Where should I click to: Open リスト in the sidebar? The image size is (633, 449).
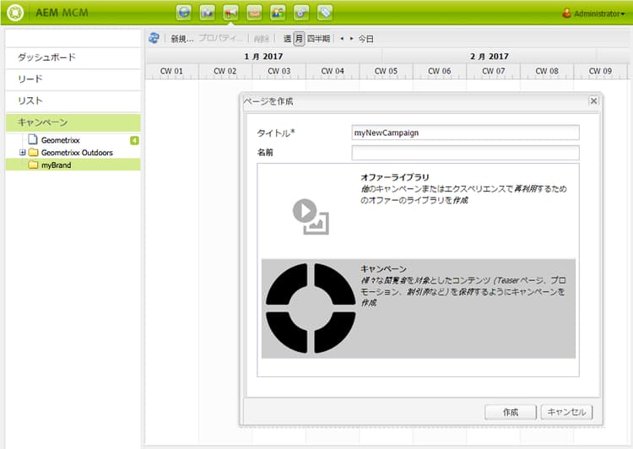click(73, 101)
